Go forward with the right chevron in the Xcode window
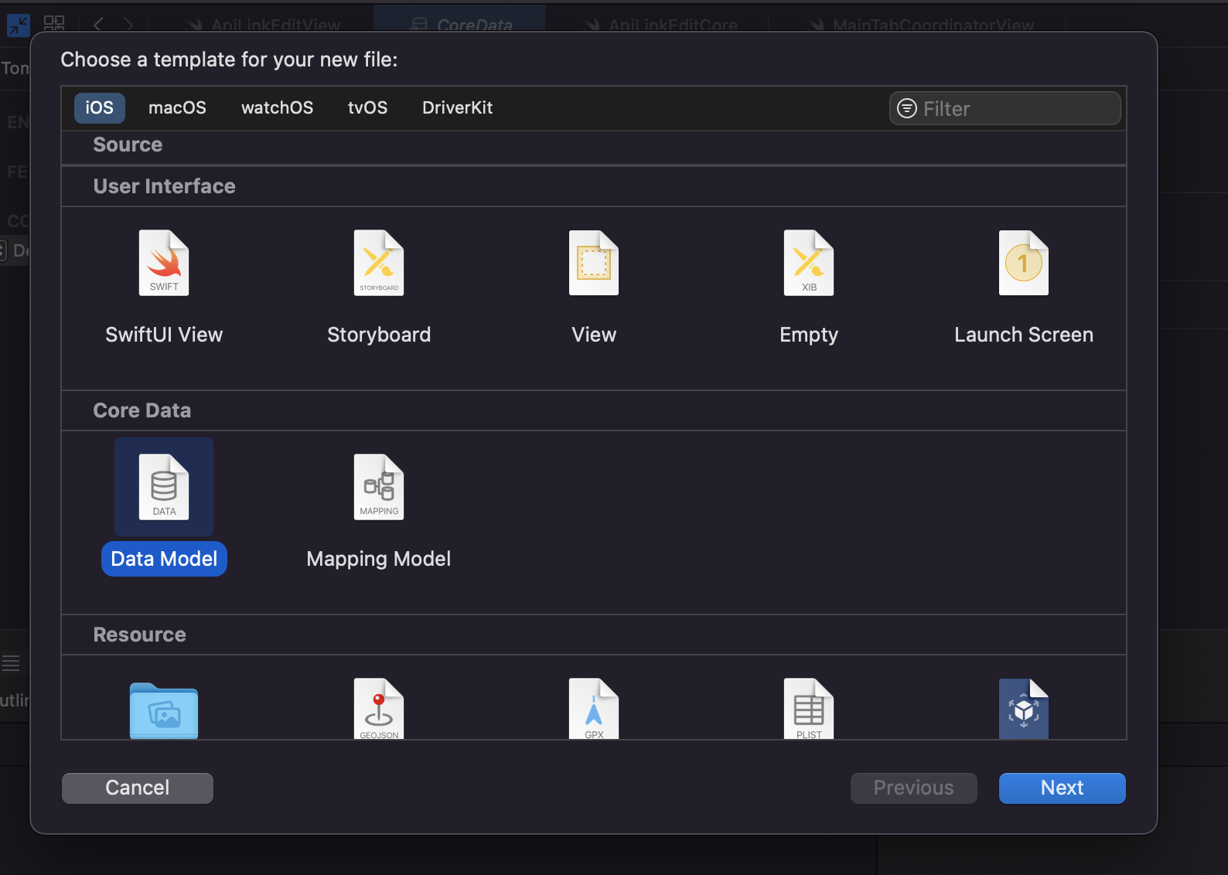The width and height of the screenshot is (1228, 875). pyautogui.click(x=128, y=25)
